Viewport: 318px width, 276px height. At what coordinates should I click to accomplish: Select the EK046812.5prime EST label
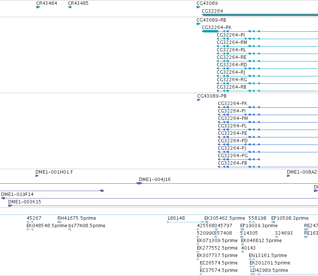click(261, 241)
